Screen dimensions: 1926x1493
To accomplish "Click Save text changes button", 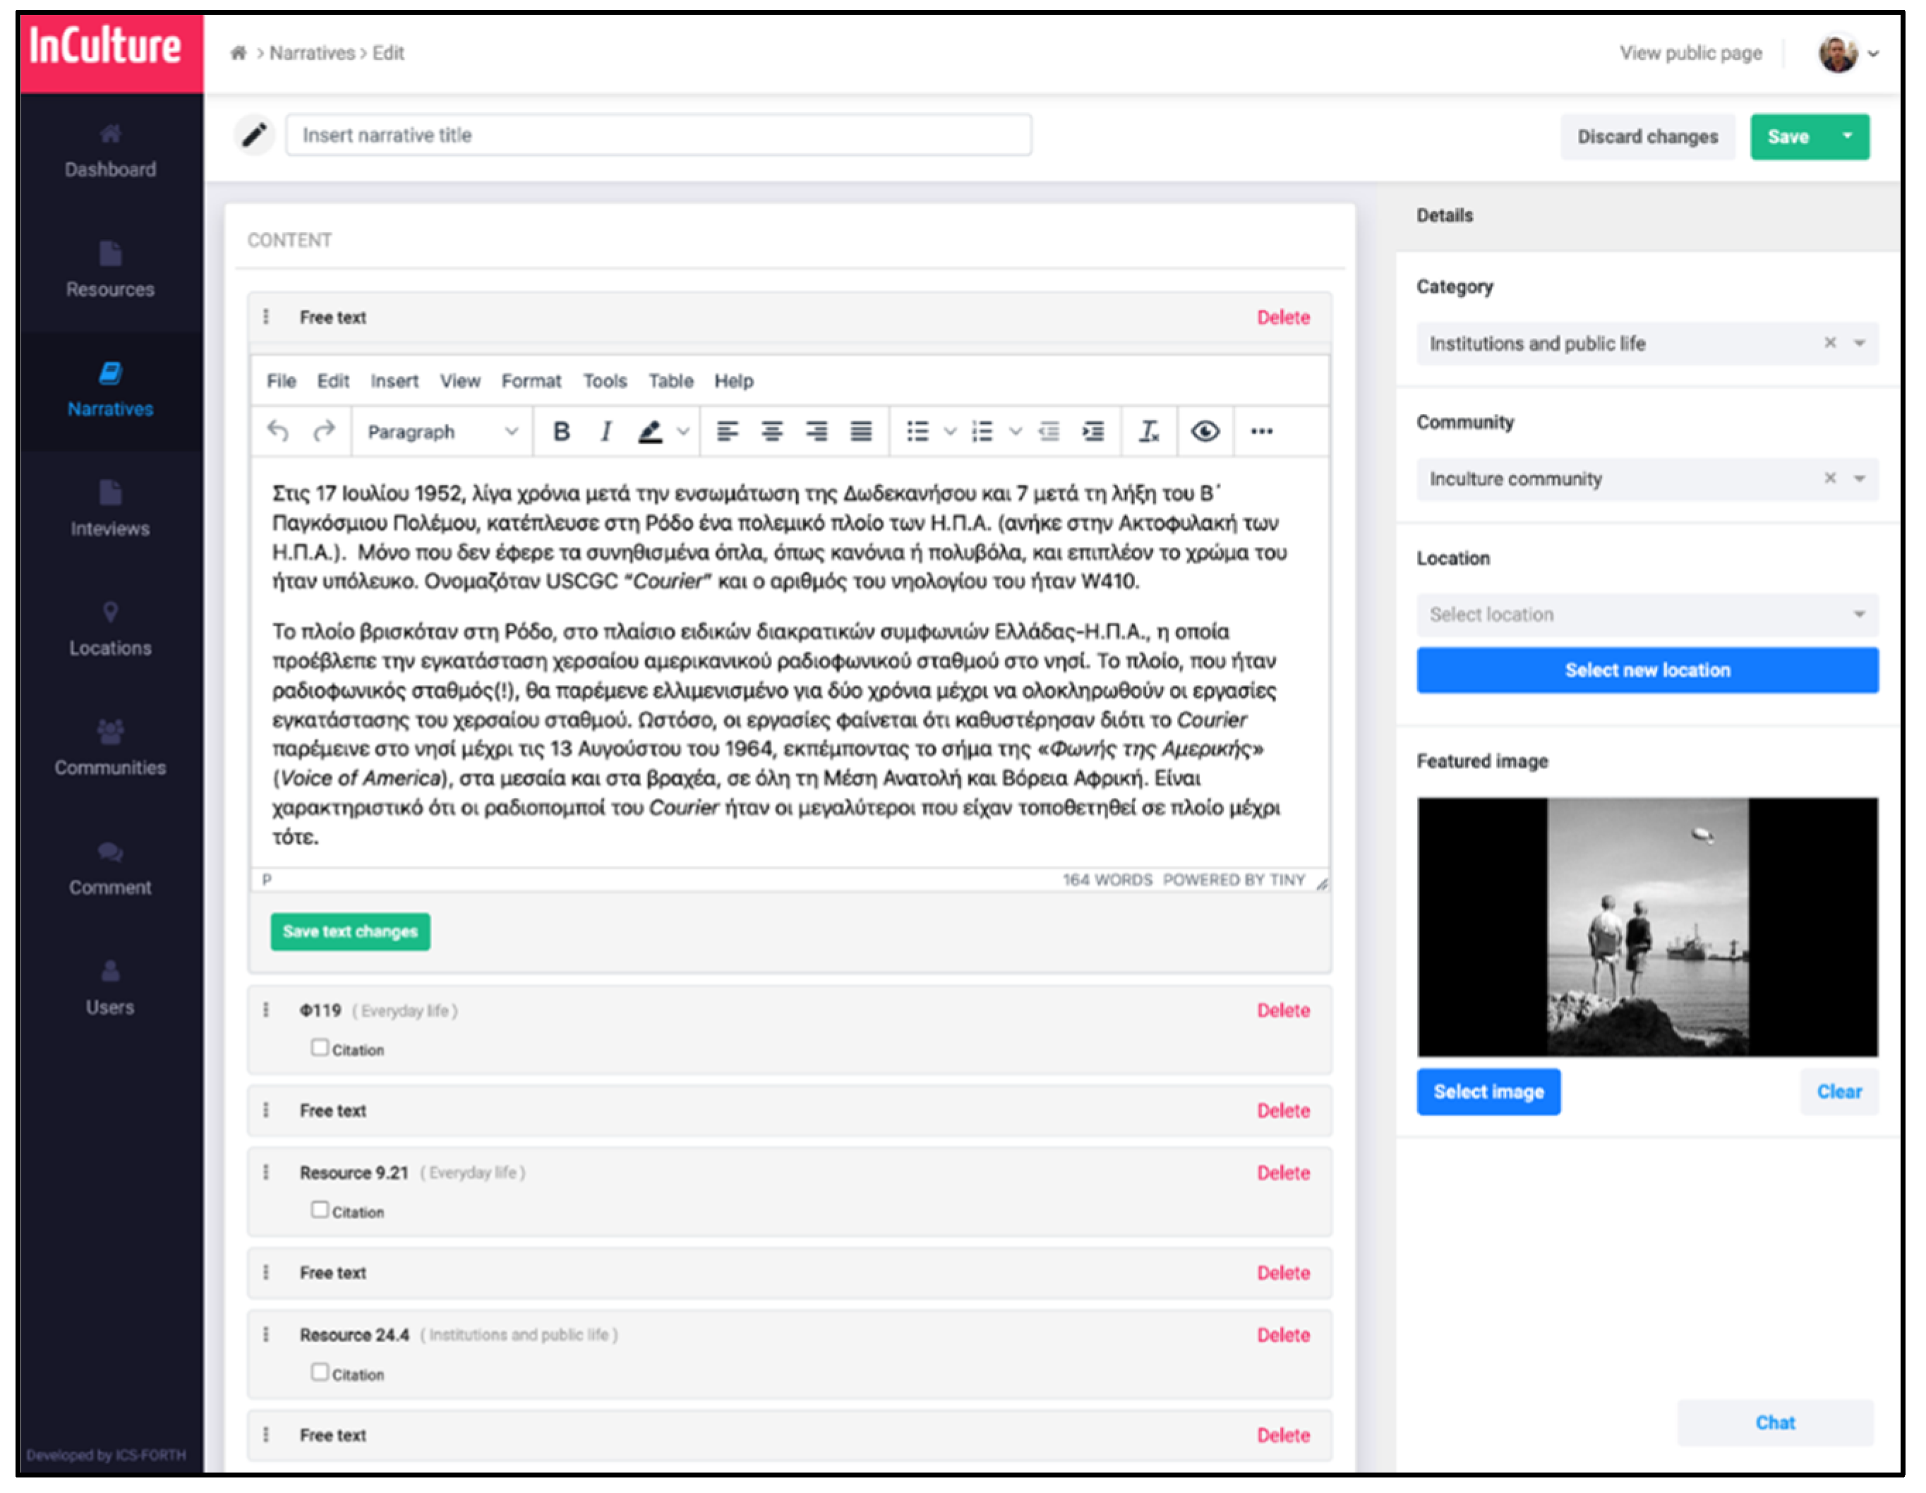I will pos(350,932).
